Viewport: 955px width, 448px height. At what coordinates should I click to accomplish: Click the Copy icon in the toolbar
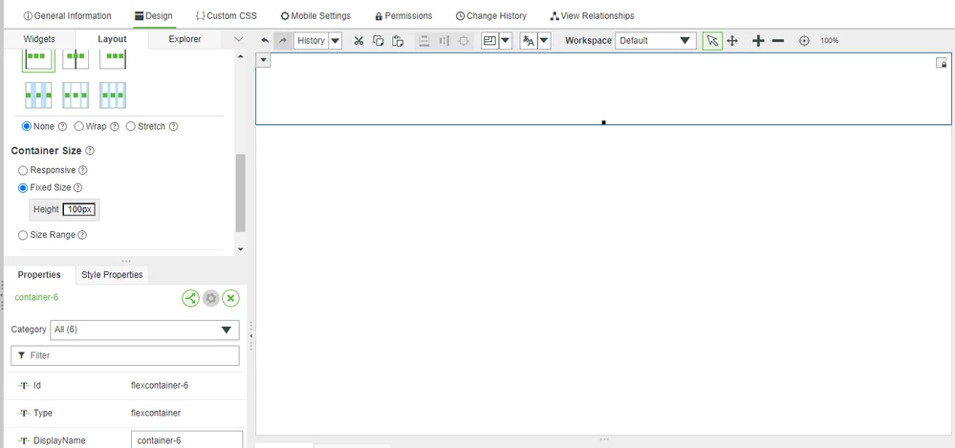pos(379,41)
